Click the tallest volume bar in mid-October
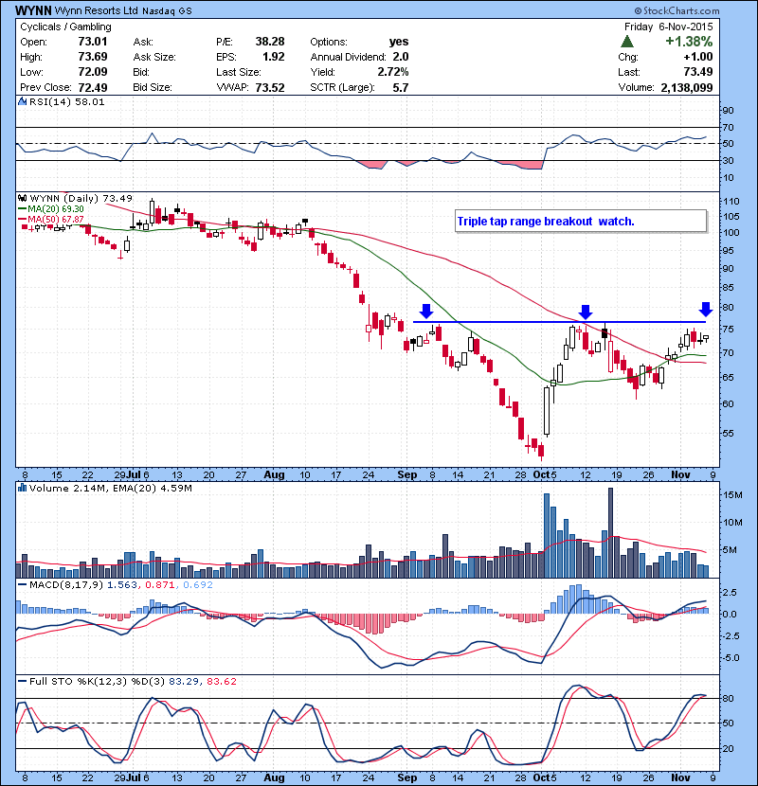 (x=610, y=533)
